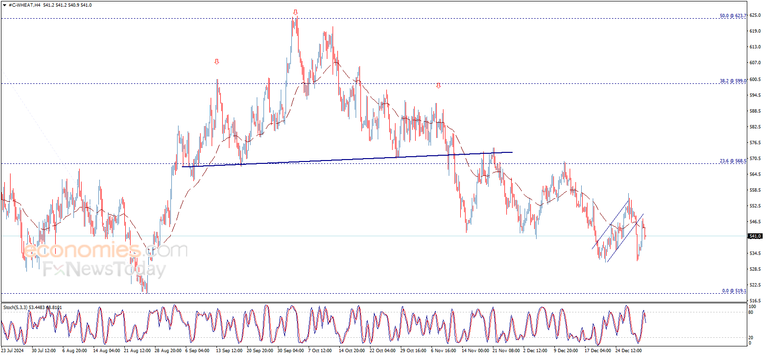
Task: Select the 50.0 @ 623.7 Fibonacci label
Action: pyautogui.click(x=733, y=16)
